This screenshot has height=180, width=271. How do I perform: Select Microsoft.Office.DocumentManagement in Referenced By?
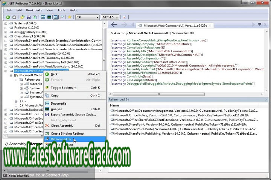(184, 111)
